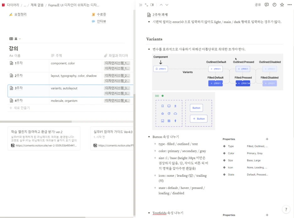The height and width of the screenshot is (218, 294).
Task: Open more options with the ellipsis icon
Action: click(x=289, y=5)
